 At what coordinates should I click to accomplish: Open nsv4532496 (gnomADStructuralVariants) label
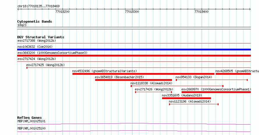point(104,71)
